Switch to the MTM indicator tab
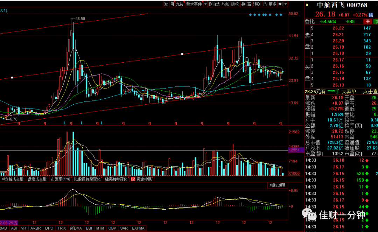 tap(100, 228)
